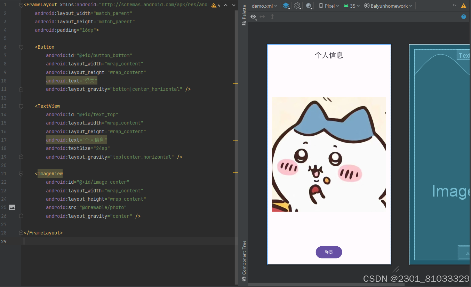471x287 pixels.
Task: Click the closing </FrameLayout> tag
Action: tap(43, 233)
